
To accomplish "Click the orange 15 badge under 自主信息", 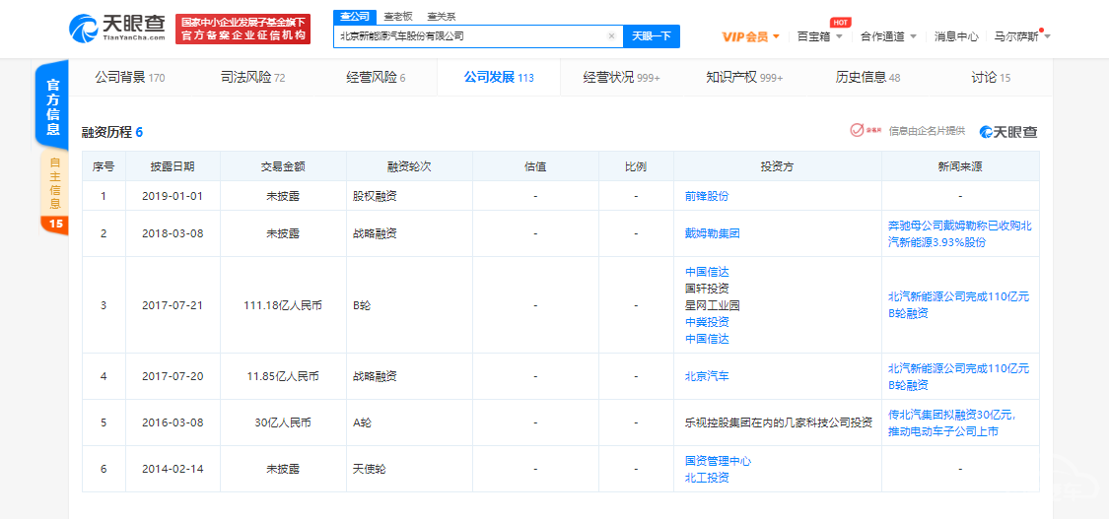I will [x=55, y=225].
